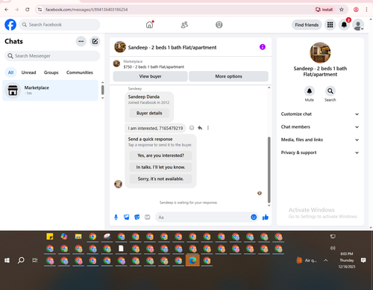The image size is (373, 290).
Task: Attach a photo using the image icon
Action: (x=127, y=217)
